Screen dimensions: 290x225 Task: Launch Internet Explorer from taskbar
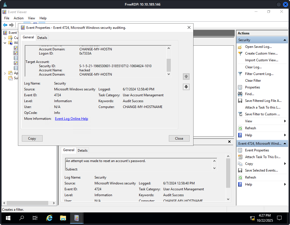pos(49,218)
